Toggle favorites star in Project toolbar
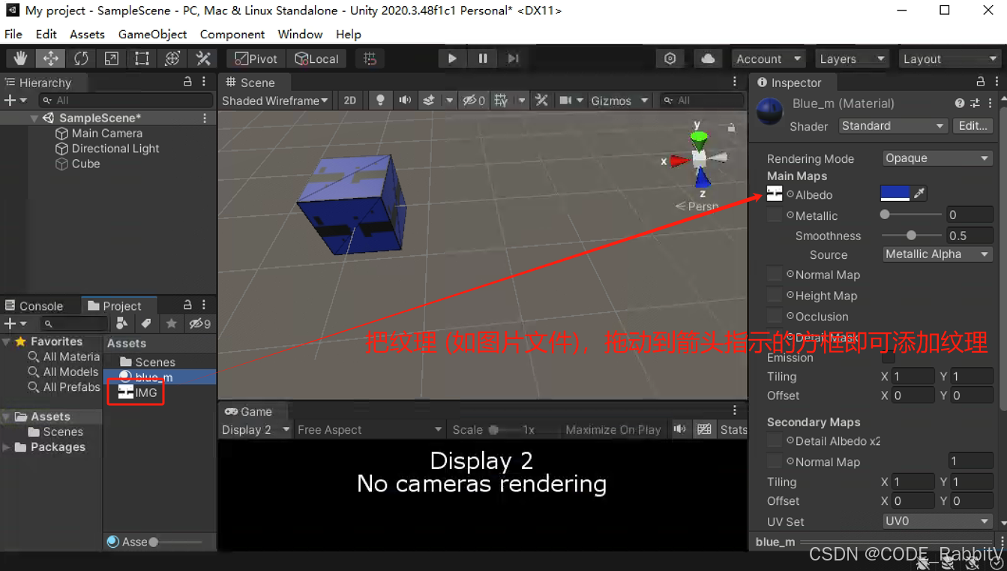The image size is (1007, 571). click(172, 323)
